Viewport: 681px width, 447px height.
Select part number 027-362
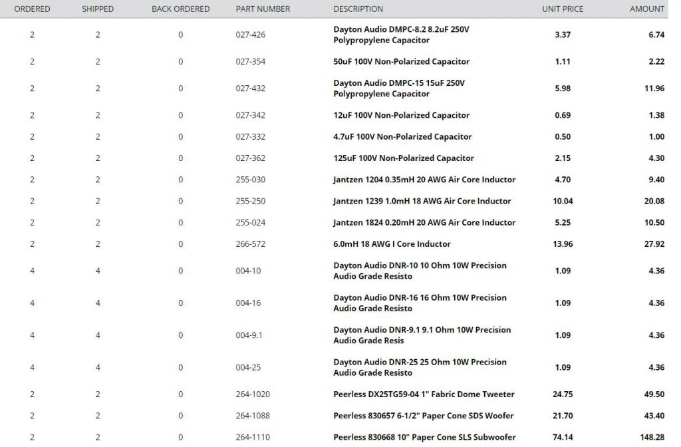click(x=251, y=158)
